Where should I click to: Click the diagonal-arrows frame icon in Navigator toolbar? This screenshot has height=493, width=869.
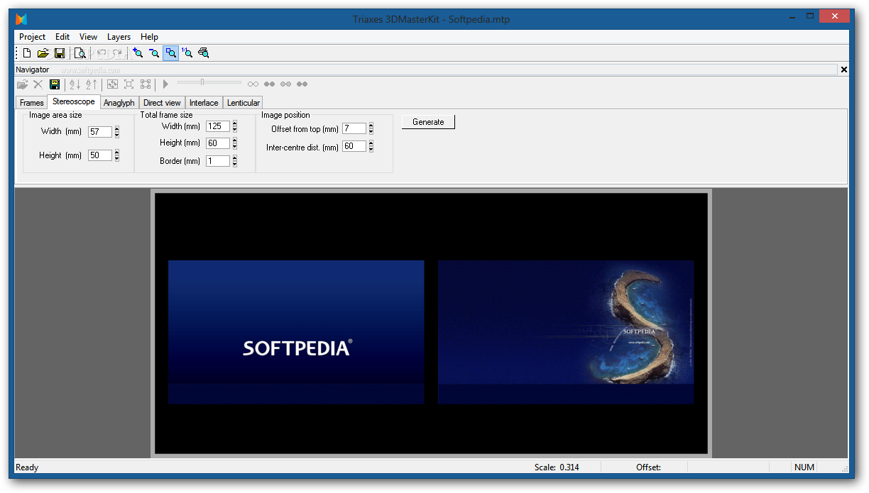click(x=112, y=84)
